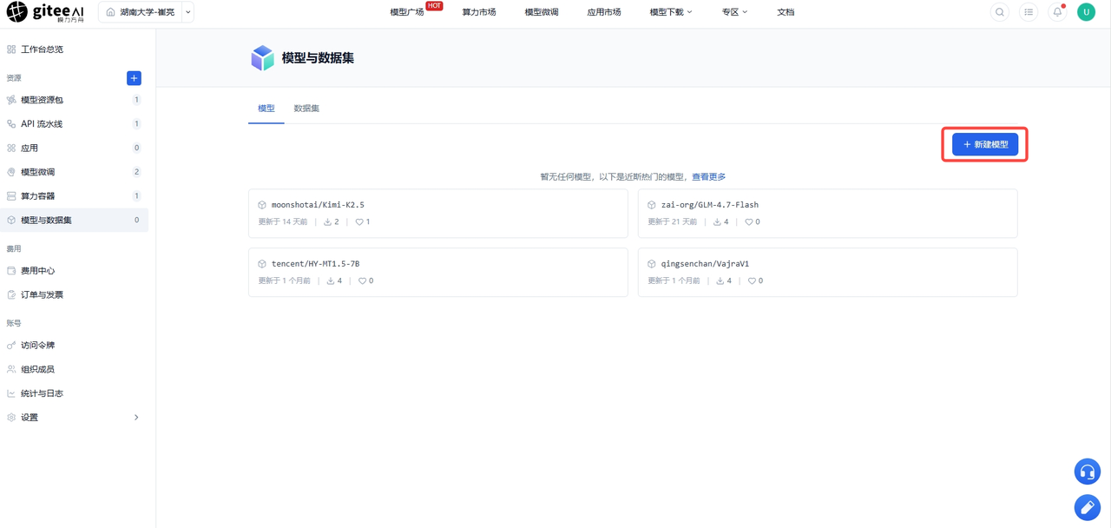Click the 订单与发票 sidebar icon
1111x528 pixels.
click(x=11, y=295)
